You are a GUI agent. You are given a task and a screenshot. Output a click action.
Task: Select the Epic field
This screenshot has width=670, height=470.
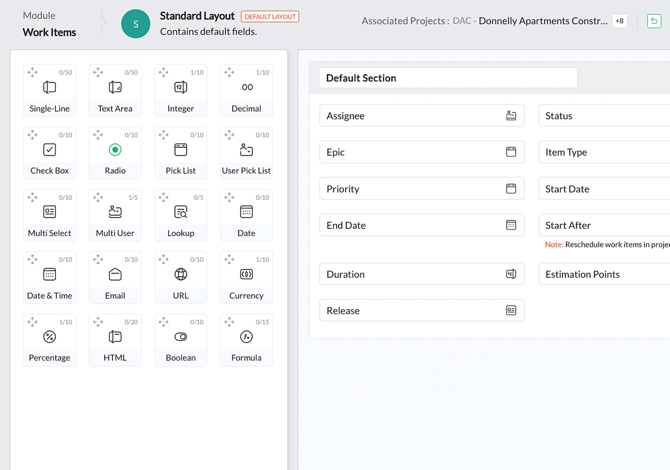pos(422,152)
